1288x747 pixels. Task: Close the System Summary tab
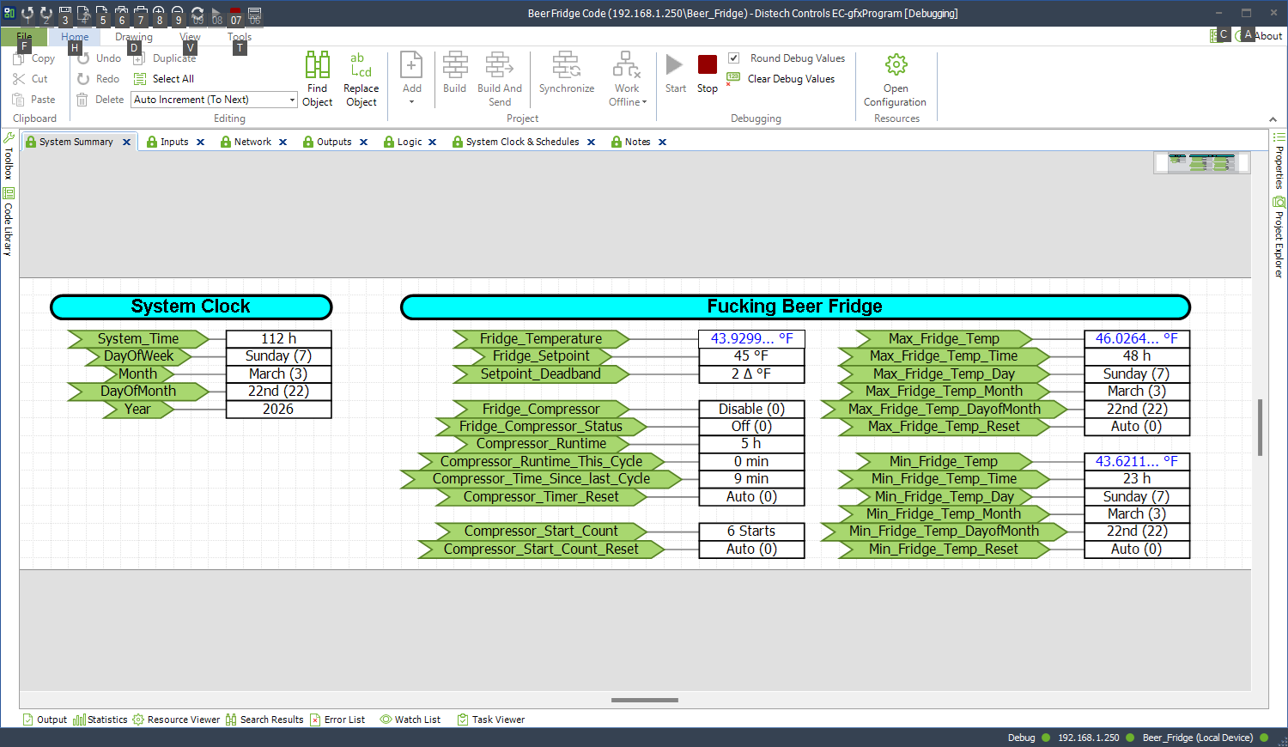click(126, 143)
